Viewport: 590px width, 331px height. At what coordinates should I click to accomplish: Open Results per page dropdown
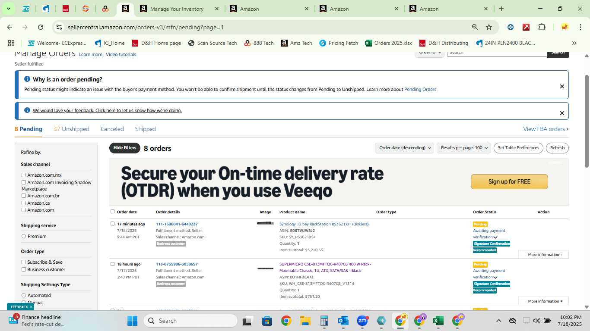(464, 148)
